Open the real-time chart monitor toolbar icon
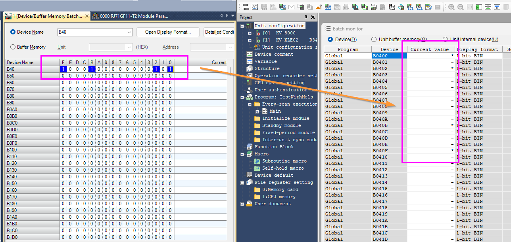Viewport: 511px width, 242px height. click(x=255, y=7)
